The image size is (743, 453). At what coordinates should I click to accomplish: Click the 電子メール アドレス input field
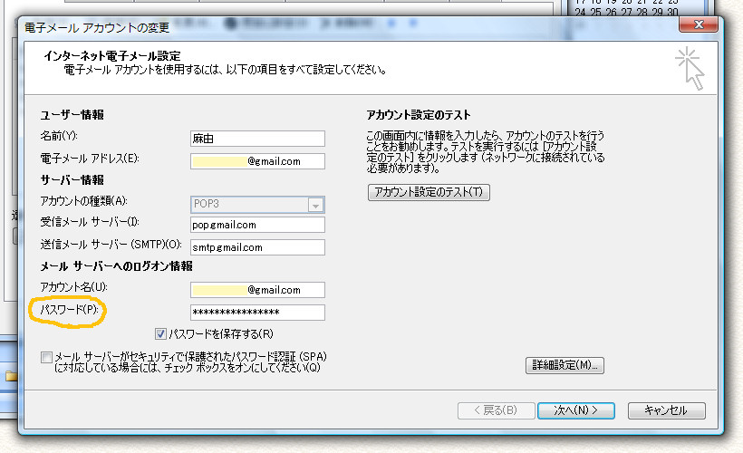[257, 161]
